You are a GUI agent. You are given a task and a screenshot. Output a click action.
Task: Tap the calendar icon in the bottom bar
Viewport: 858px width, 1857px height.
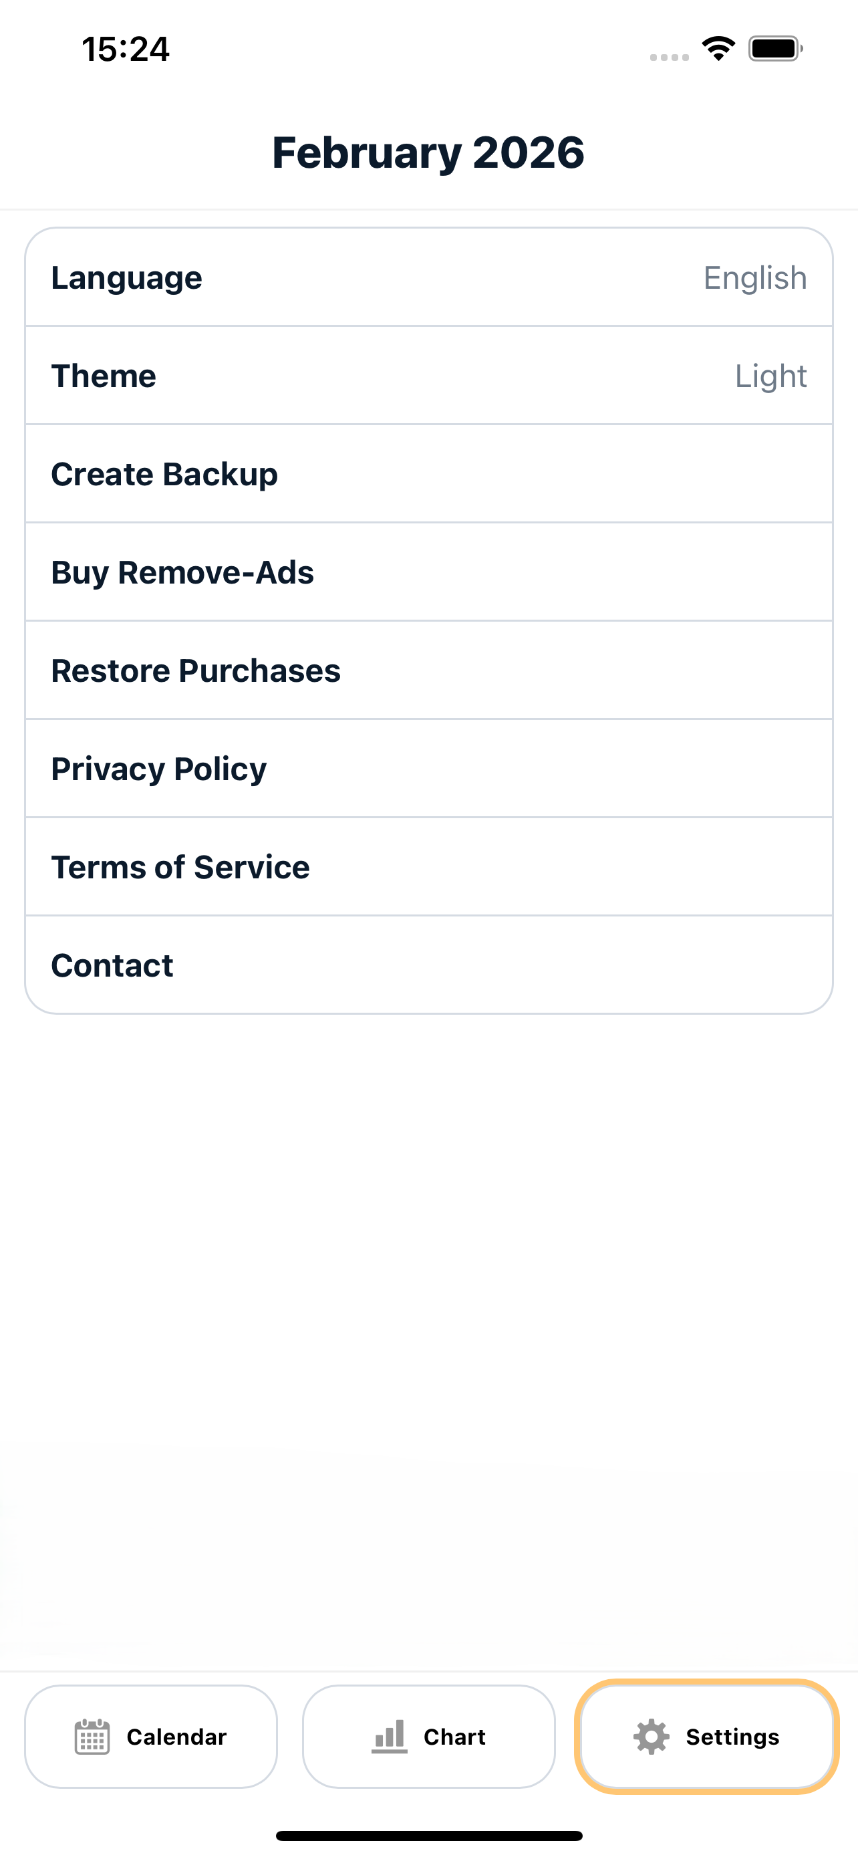click(x=92, y=1736)
